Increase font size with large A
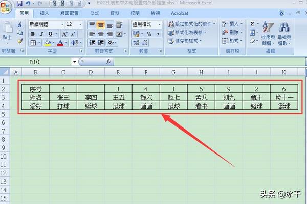This screenshot has width=307, height=204. click(64, 34)
